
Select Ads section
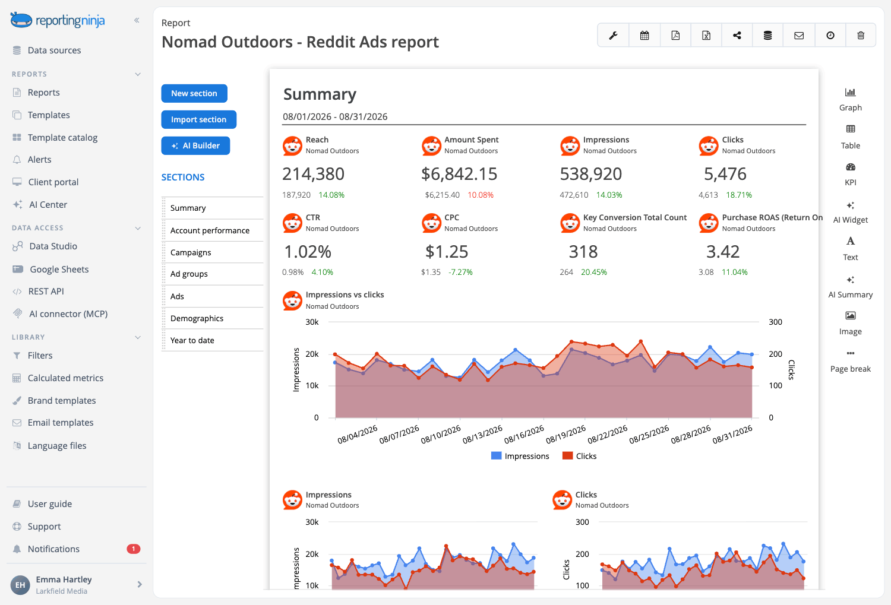pyautogui.click(x=213, y=296)
